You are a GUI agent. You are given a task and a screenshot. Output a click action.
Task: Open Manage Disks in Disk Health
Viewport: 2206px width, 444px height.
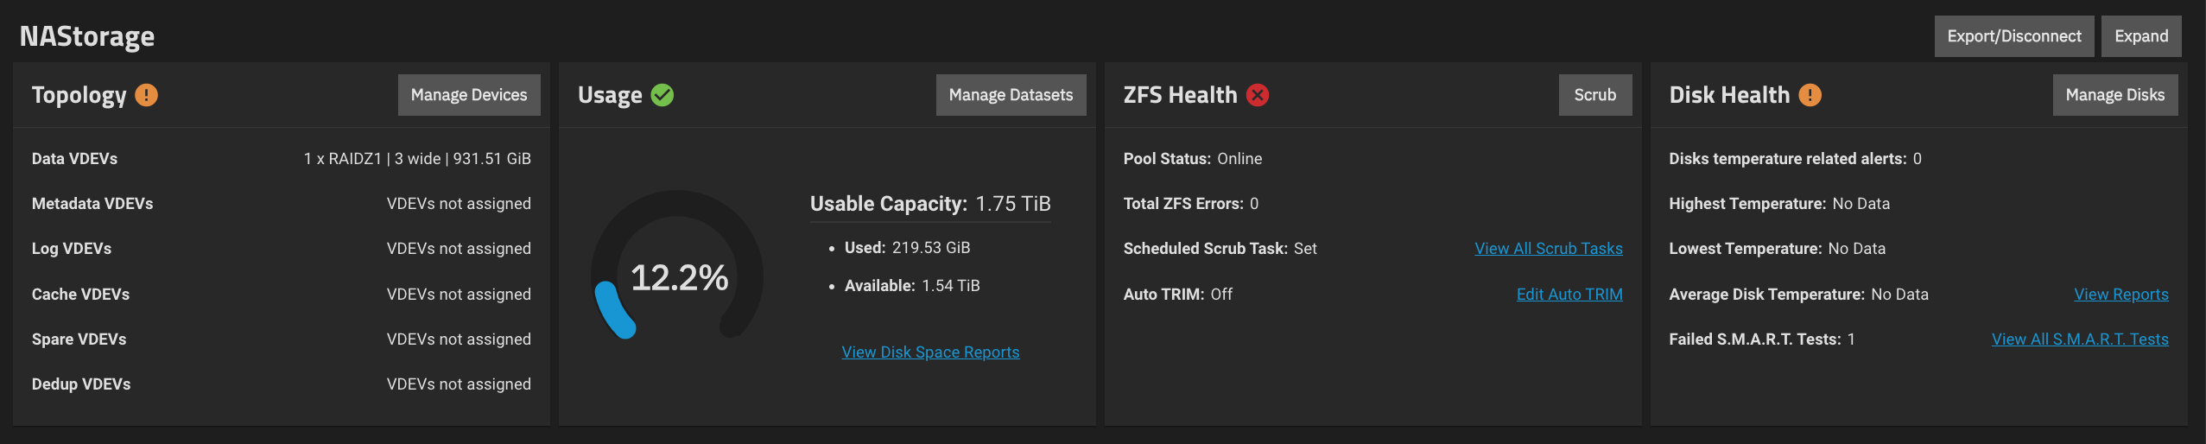tap(2114, 95)
